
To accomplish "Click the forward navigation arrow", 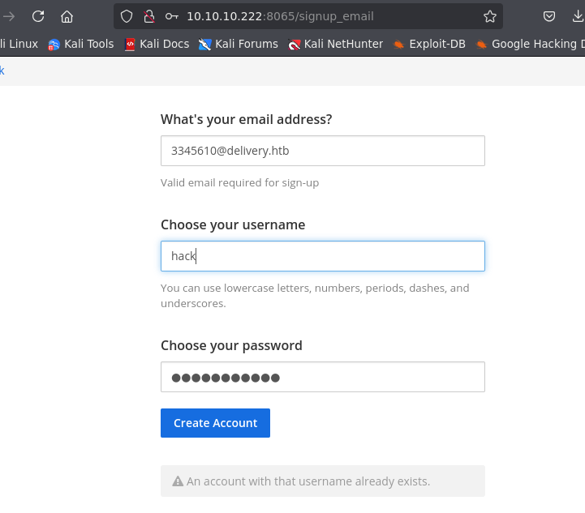I will 9,16.
